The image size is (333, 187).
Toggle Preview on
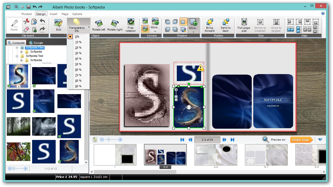click(274, 140)
